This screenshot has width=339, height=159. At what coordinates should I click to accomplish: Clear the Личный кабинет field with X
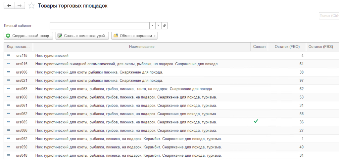pyautogui.click(x=158, y=26)
